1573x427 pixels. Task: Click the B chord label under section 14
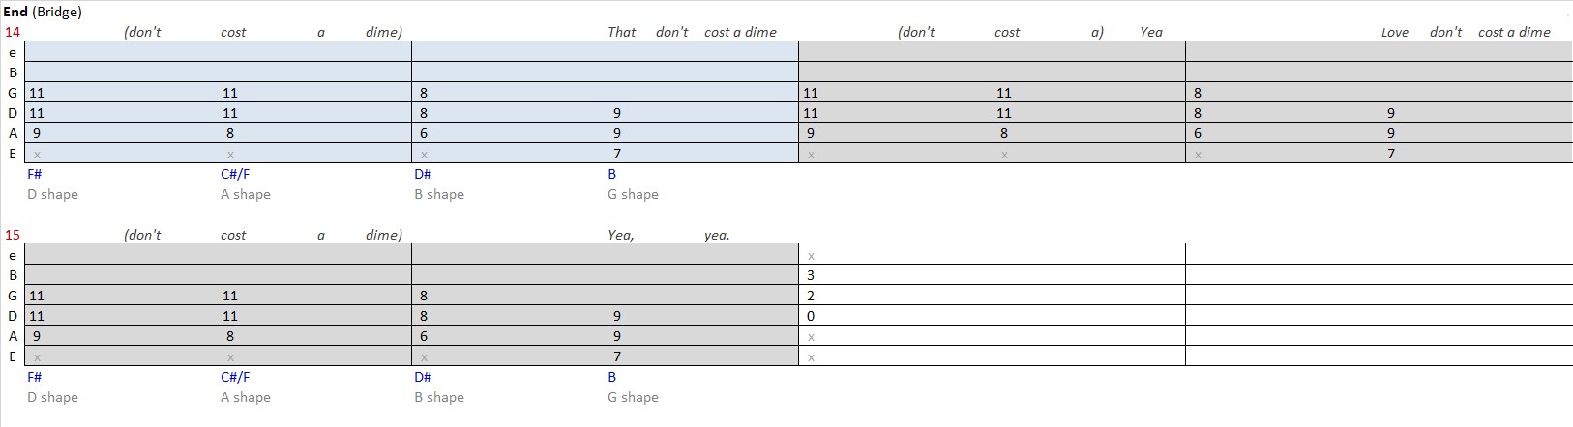(612, 174)
